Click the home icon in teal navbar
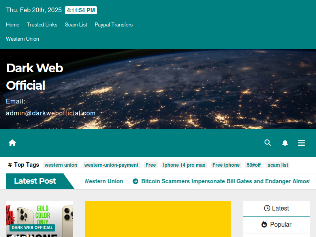Screen dimensions: 316x237 pos(12,143)
